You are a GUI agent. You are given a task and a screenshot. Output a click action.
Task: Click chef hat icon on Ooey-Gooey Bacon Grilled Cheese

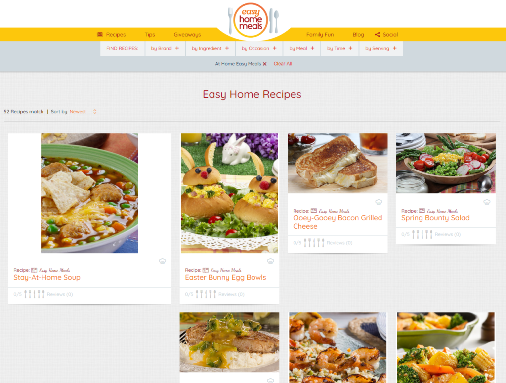(x=379, y=202)
